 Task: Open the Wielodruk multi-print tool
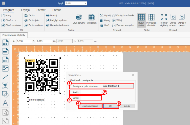92,19
